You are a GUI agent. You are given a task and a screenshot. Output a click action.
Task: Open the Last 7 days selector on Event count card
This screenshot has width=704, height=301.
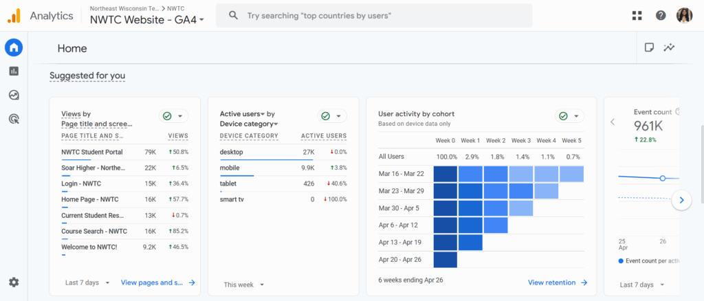pos(642,285)
